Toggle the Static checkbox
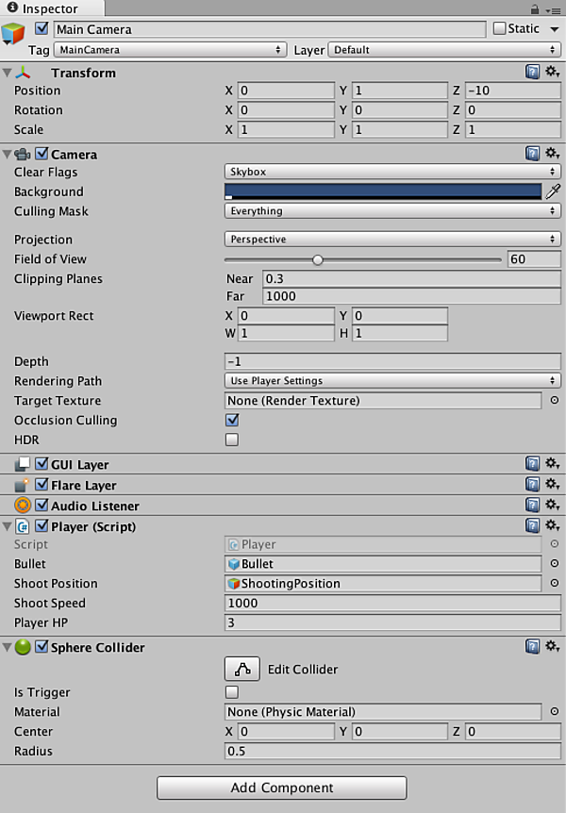The height and width of the screenshot is (813, 566). click(500, 29)
